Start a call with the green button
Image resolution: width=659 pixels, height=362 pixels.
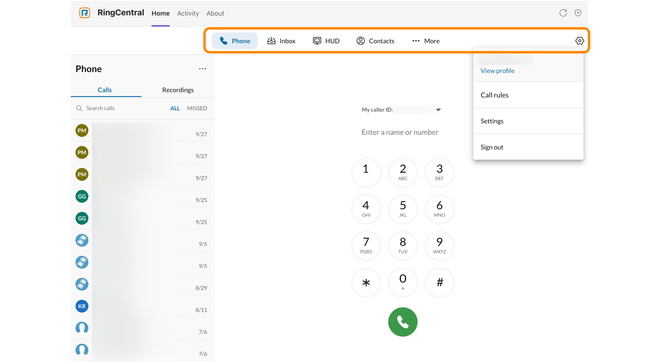pyautogui.click(x=403, y=322)
